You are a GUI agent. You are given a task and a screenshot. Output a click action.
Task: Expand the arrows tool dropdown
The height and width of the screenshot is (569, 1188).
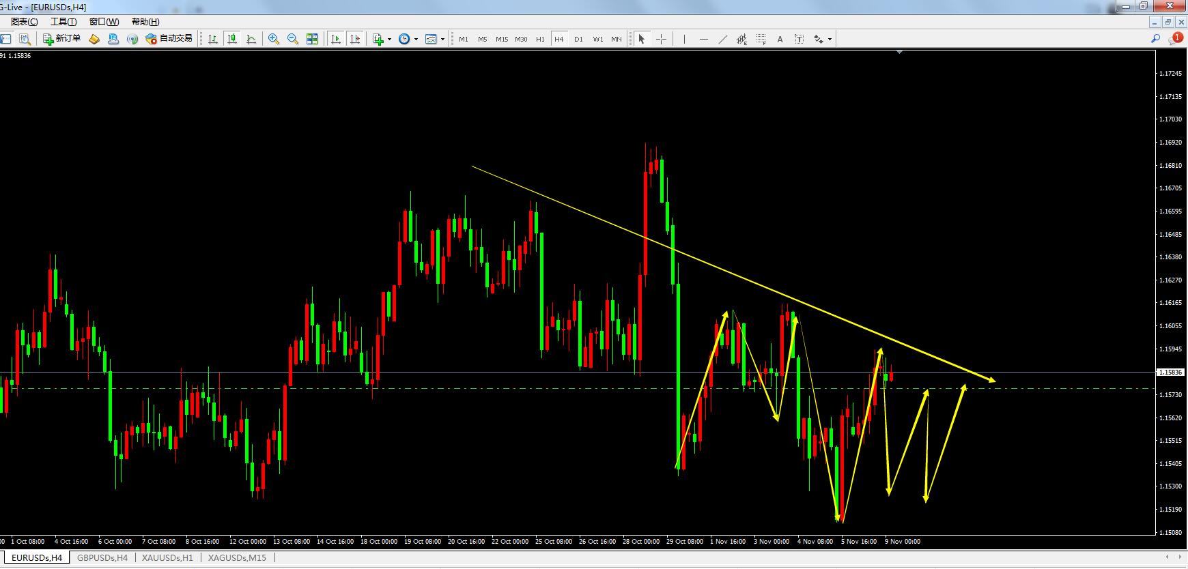[x=830, y=39]
